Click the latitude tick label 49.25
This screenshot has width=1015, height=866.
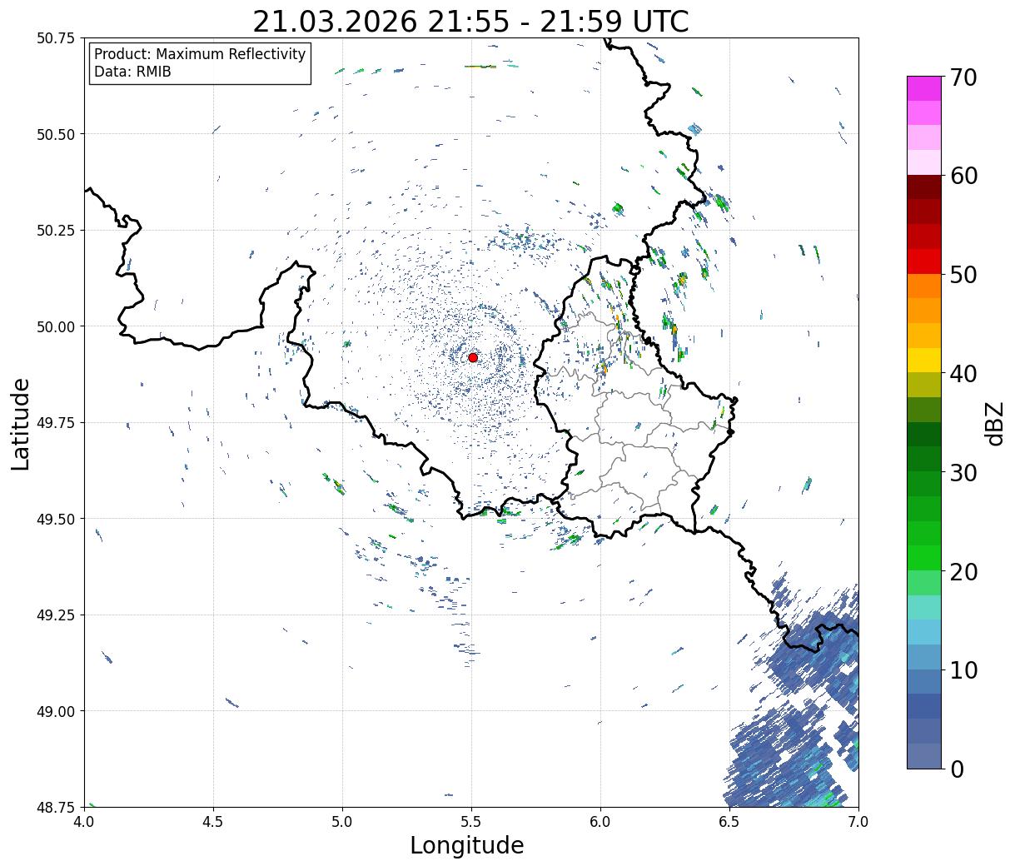point(56,615)
